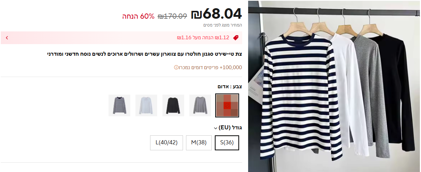The image size is (421, 172).
Task: Click the product title text
Action: [x=144, y=54]
